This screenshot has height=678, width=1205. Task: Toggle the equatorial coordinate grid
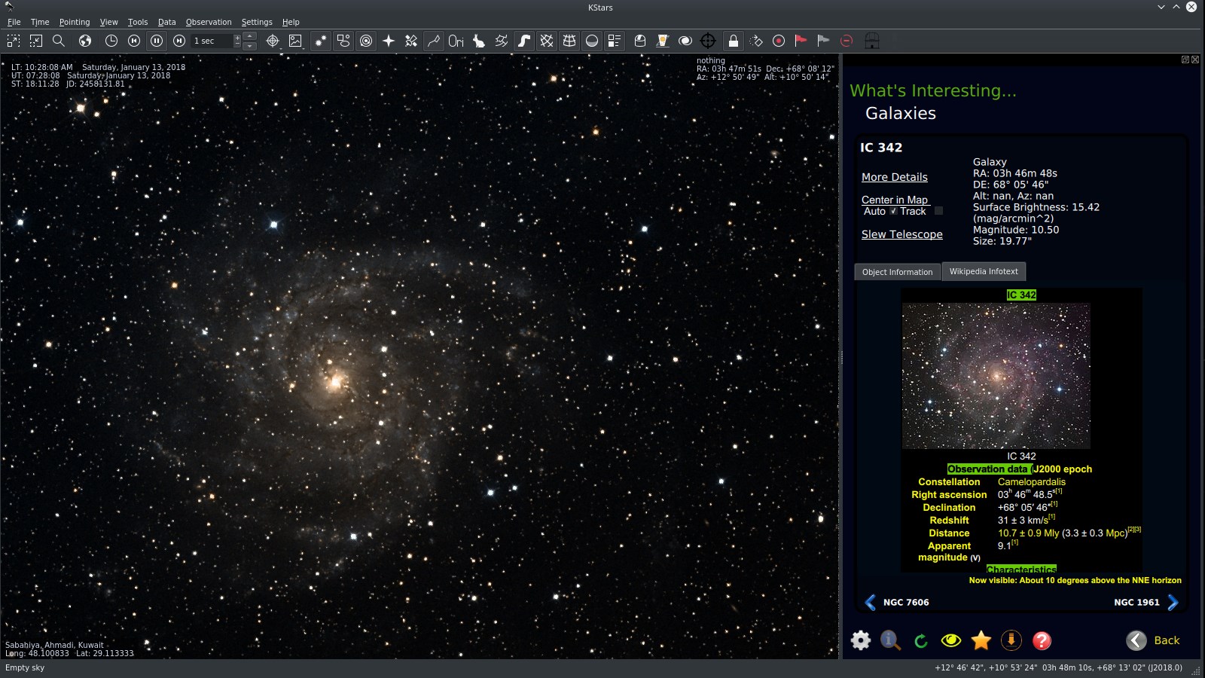point(545,41)
